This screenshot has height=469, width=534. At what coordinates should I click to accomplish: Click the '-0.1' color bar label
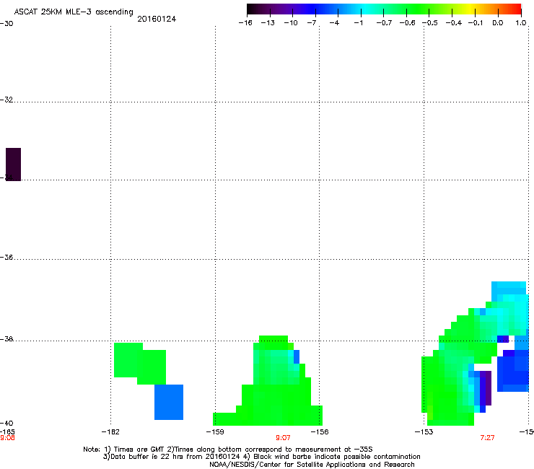[476, 23]
